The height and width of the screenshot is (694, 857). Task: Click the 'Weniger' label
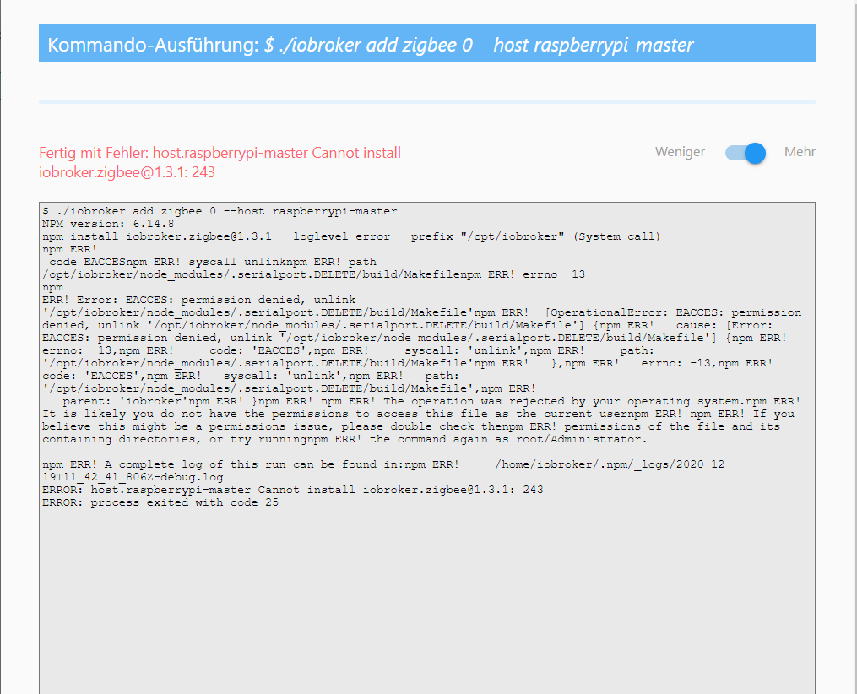680,152
